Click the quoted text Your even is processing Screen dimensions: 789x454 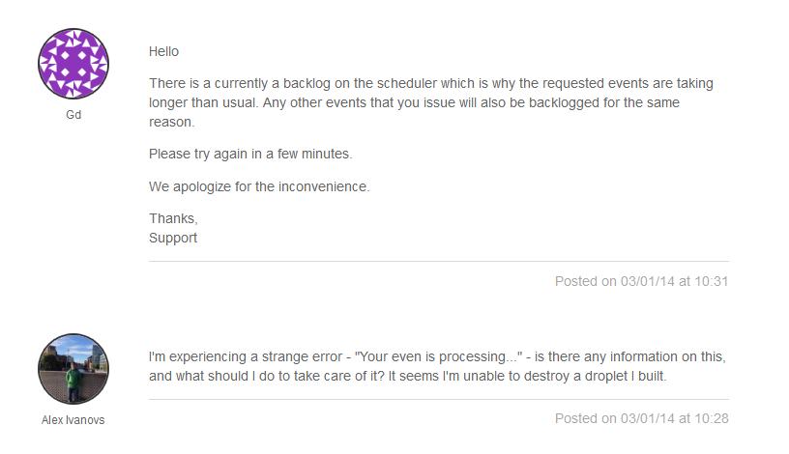pos(439,357)
